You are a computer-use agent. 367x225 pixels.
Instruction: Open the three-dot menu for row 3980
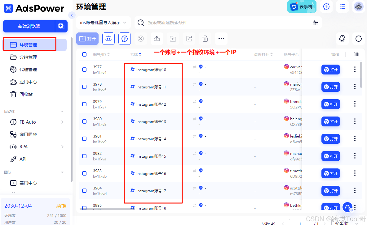tap(355, 121)
